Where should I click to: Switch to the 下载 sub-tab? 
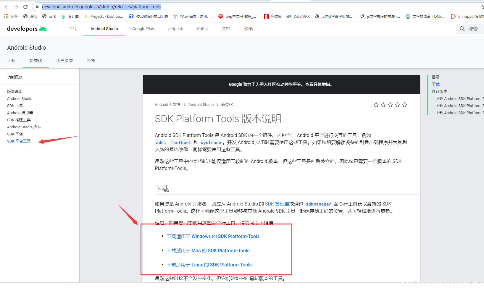coord(11,61)
